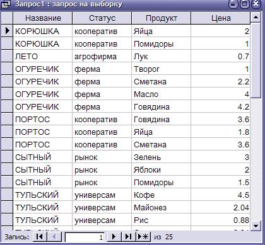The image size is (265, 245).
Task: Click the Майонез product cell
Action: [162, 207]
